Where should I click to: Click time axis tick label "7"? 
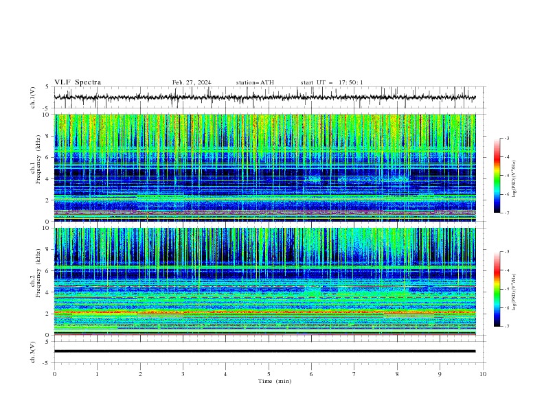pyautogui.click(x=354, y=374)
